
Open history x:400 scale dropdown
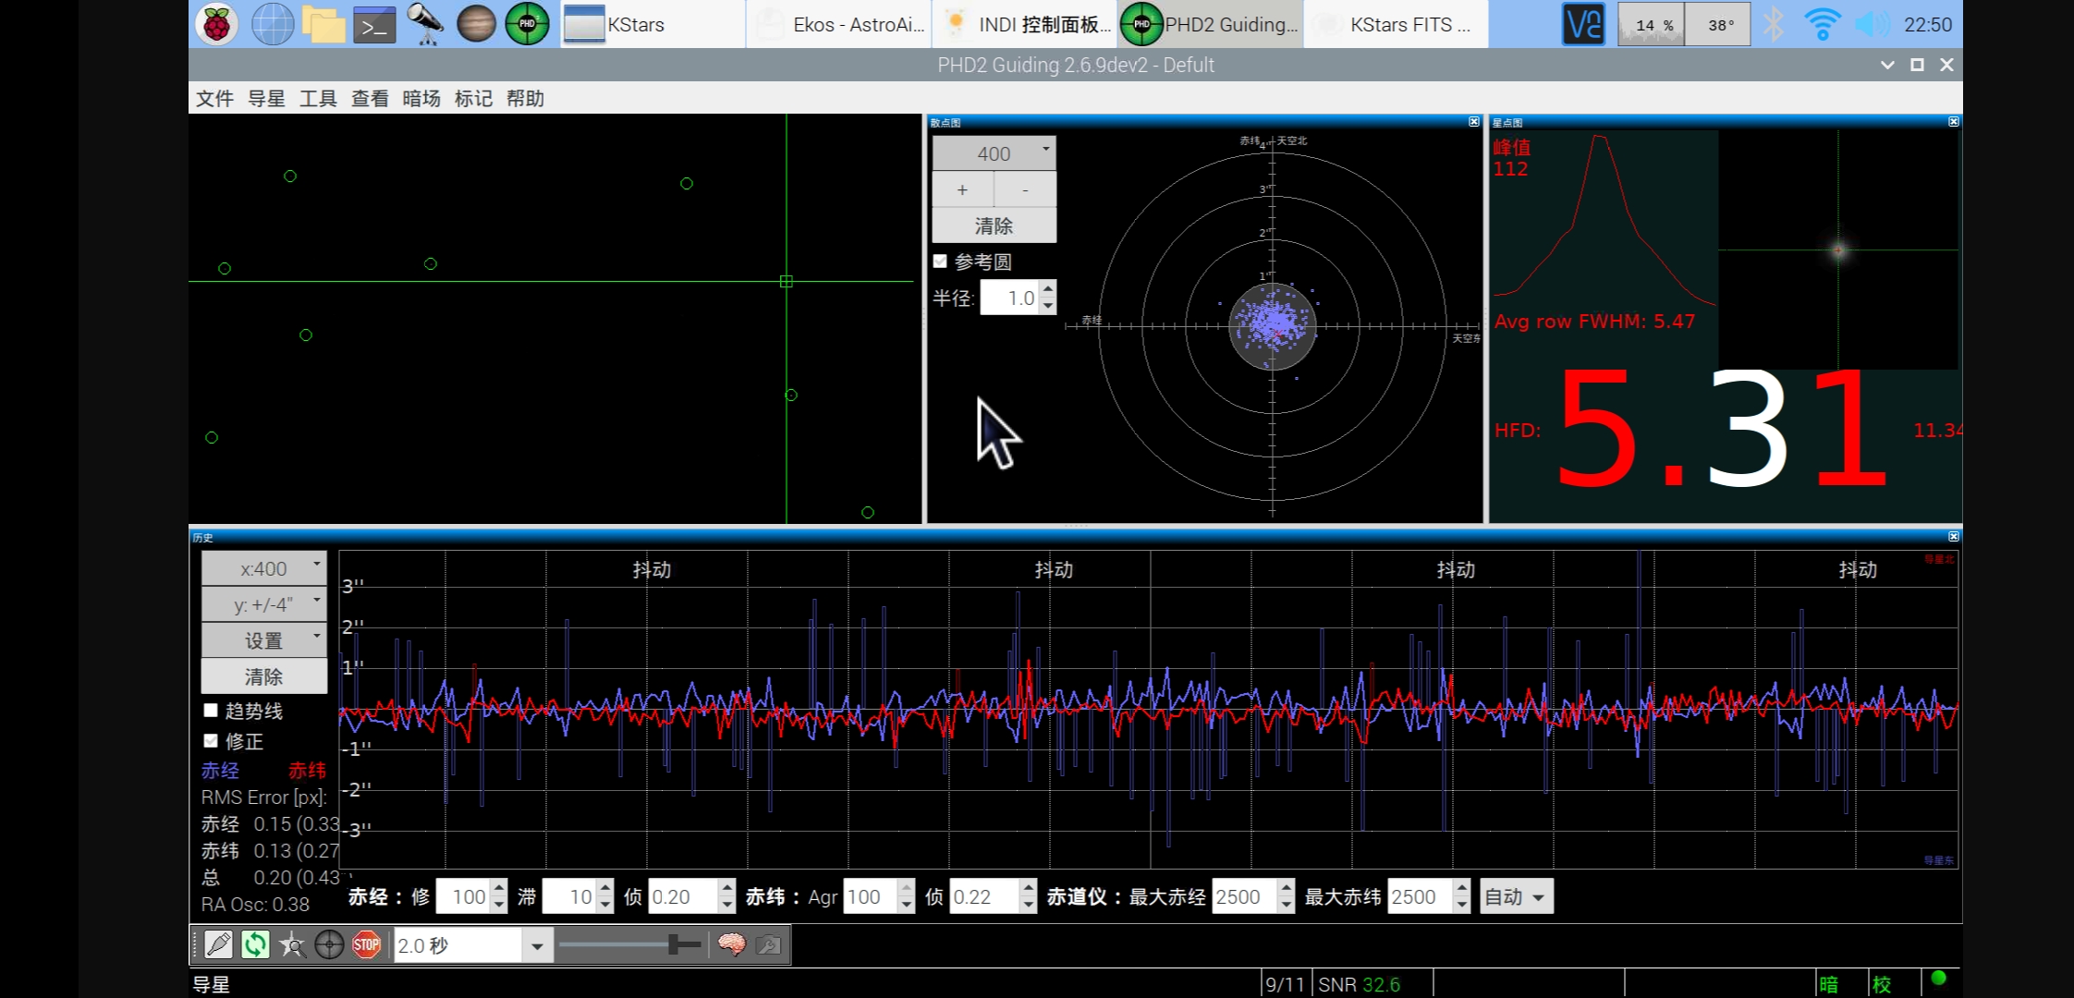(264, 568)
